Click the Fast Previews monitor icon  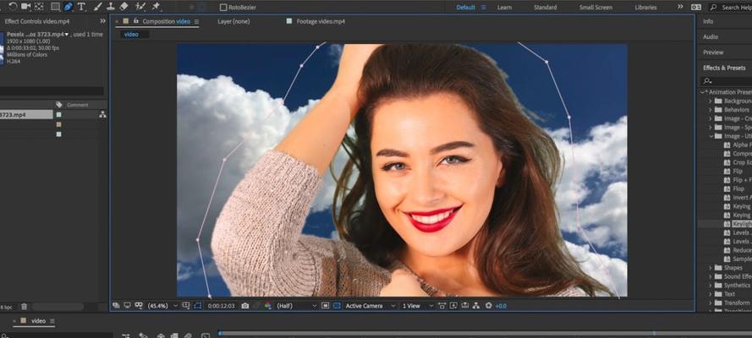453,305
